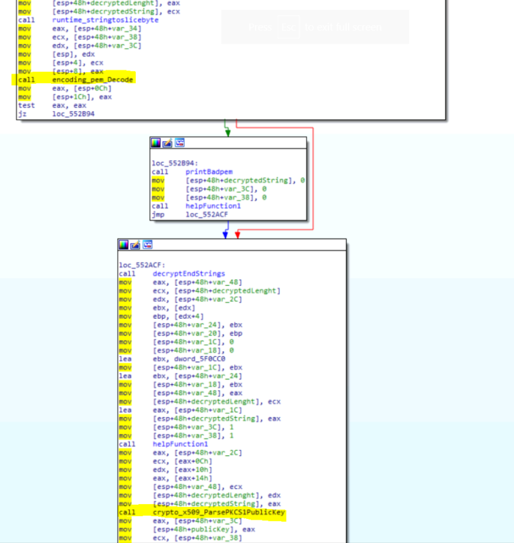Select mov [esp+48h+decryptedLenght], edx line
Viewport: 514px width, 543px height.
coord(199,495)
